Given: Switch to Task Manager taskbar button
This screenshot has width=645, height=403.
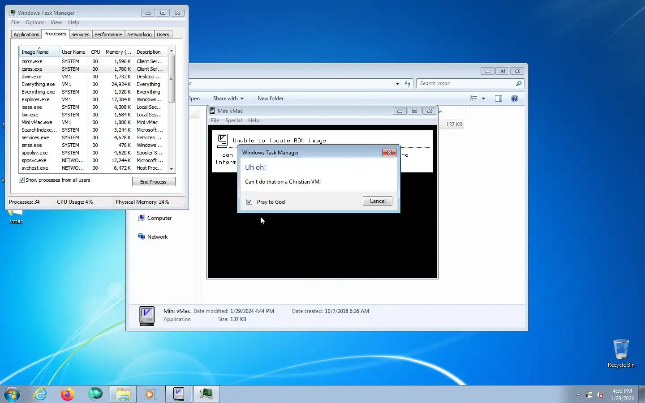Looking at the screenshot, I should coord(206,394).
